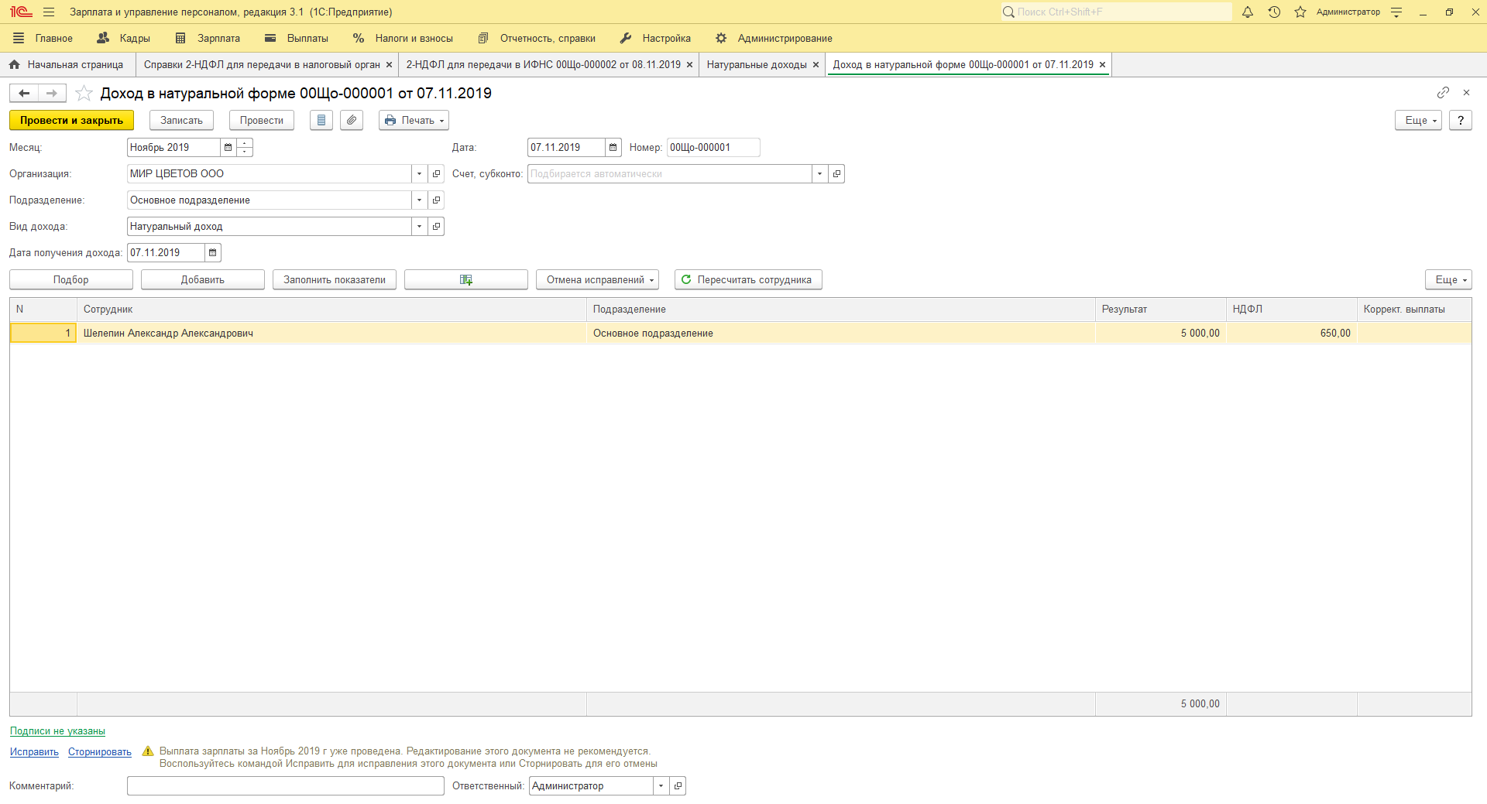Screen dimensions: 1487x804
Task: Expand Подразделение dropdown
Action: 419,200
